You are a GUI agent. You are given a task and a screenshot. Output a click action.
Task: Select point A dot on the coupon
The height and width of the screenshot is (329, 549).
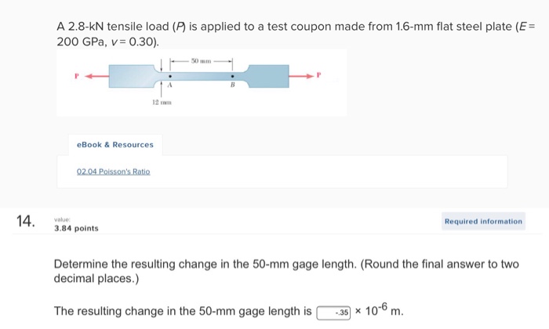pyautogui.click(x=170, y=76)
